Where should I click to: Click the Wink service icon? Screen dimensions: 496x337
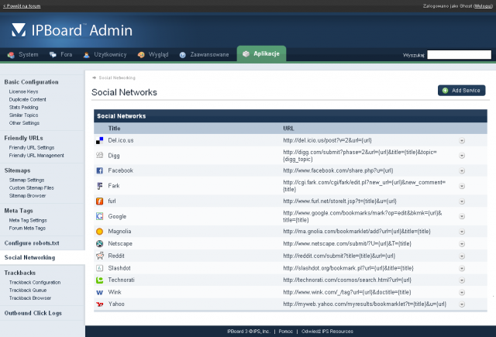100,292
